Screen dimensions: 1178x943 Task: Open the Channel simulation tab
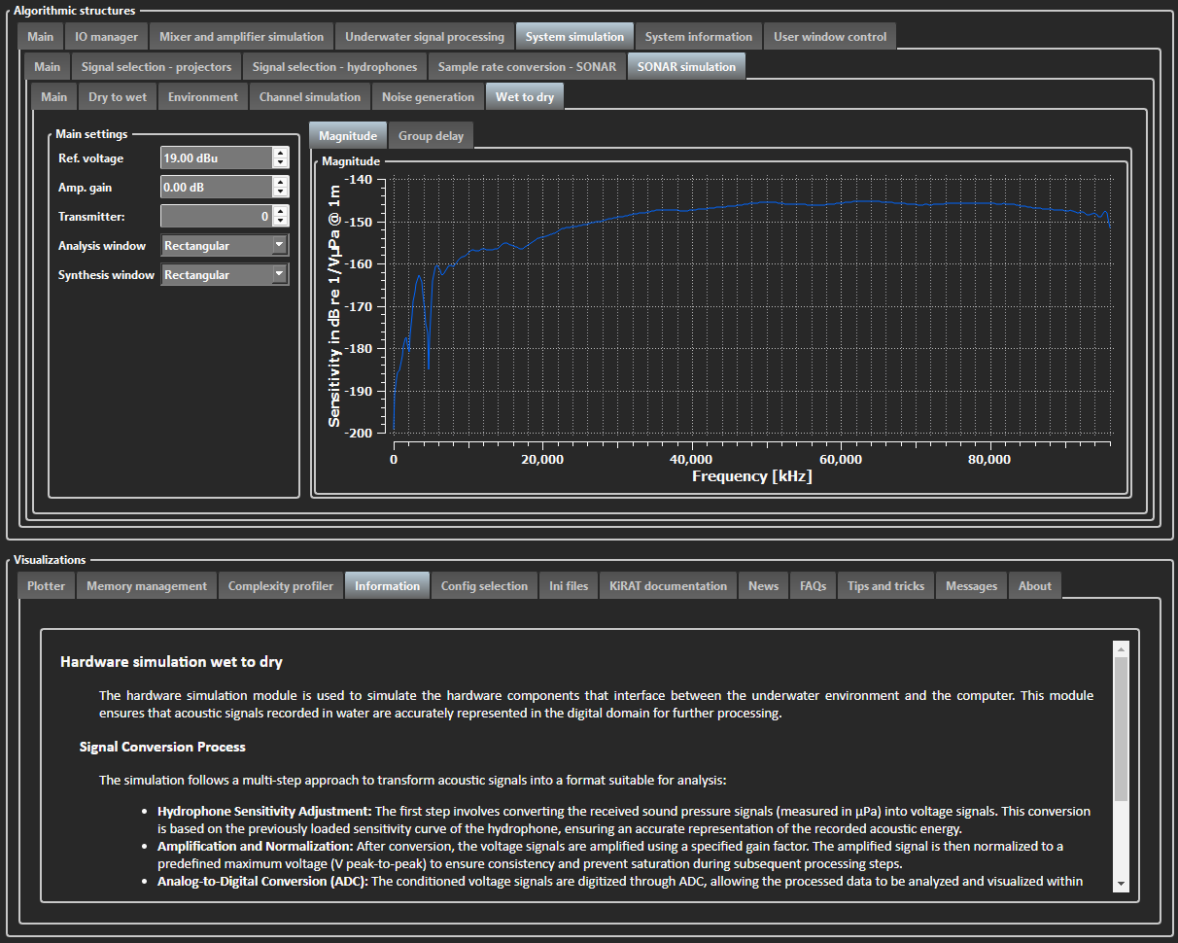(310, 97)
